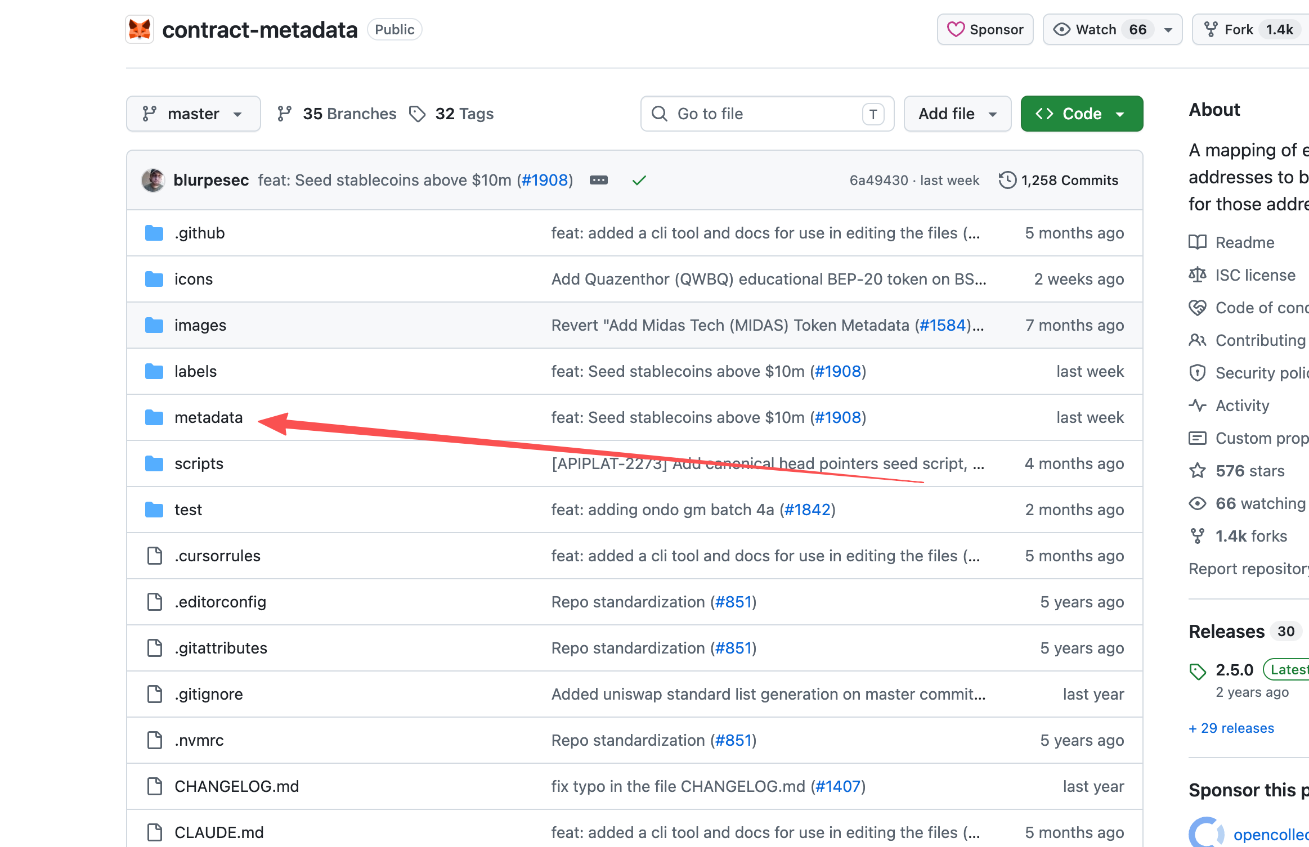View the 35 Branches link
This screenshot has width=1309, height=847.
337,114
